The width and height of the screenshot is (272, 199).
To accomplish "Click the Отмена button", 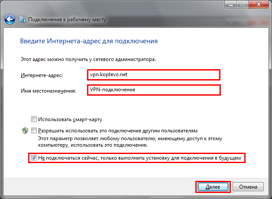I will pyautogui.click(x=248, y=187).
